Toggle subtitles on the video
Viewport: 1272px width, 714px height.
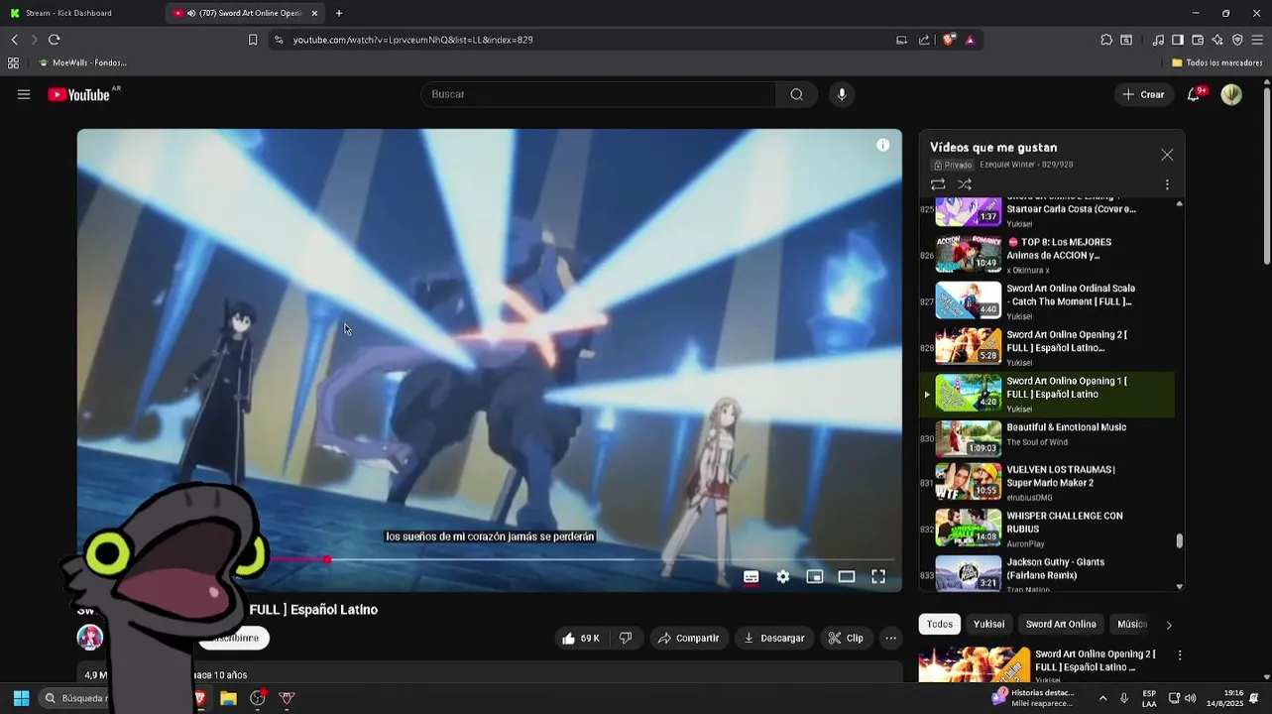pos(752,576)
